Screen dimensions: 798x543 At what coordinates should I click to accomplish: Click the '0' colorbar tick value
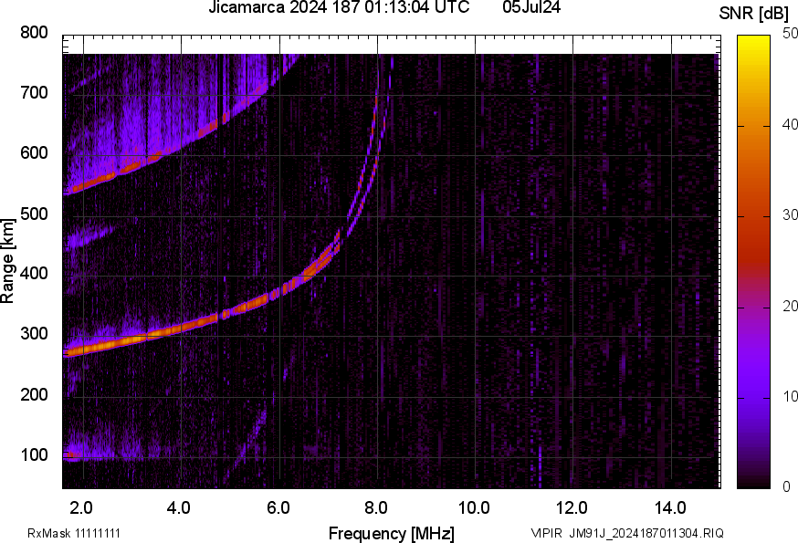[787, 487]
